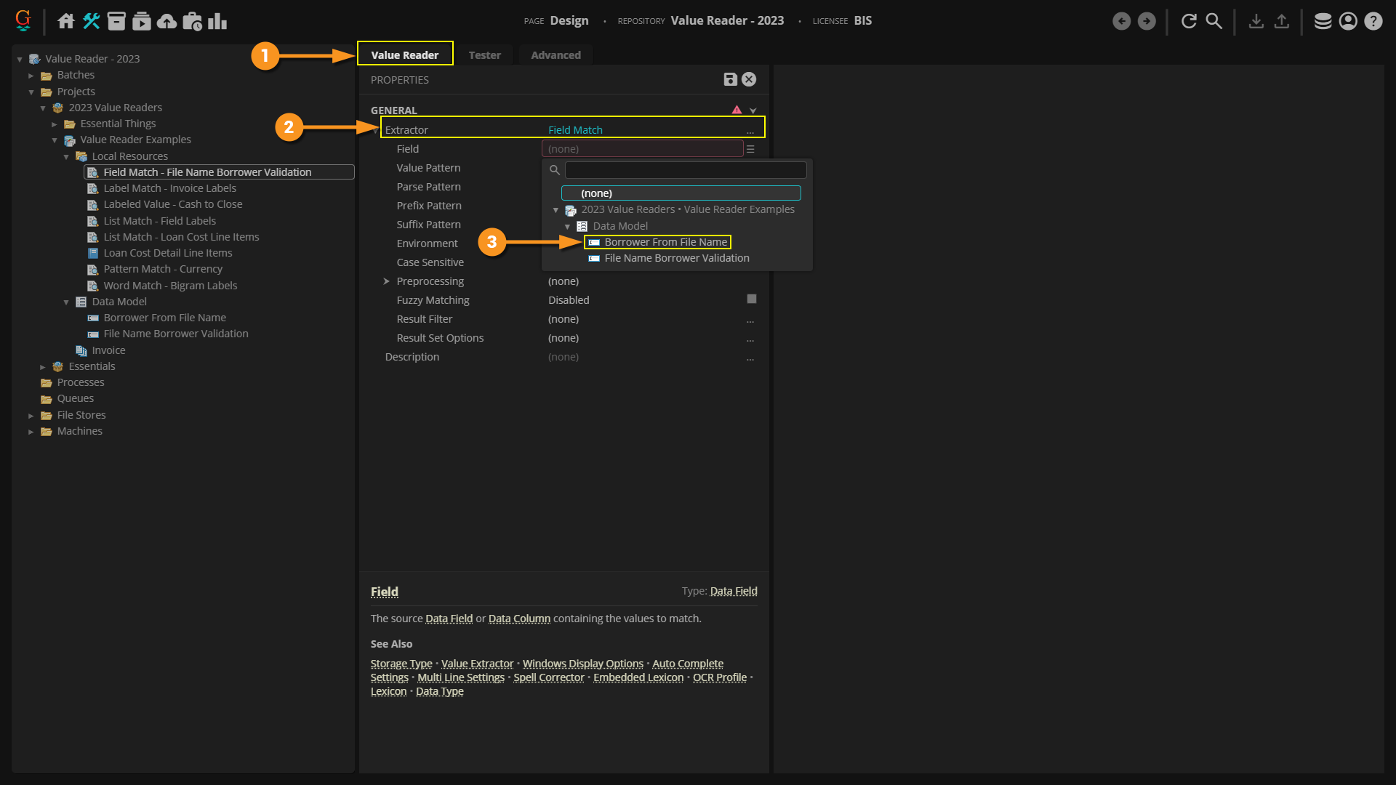Save properties using the floppy disk icon
The width and height of the screenshot is (1396, 785).
tap(730, 79)
